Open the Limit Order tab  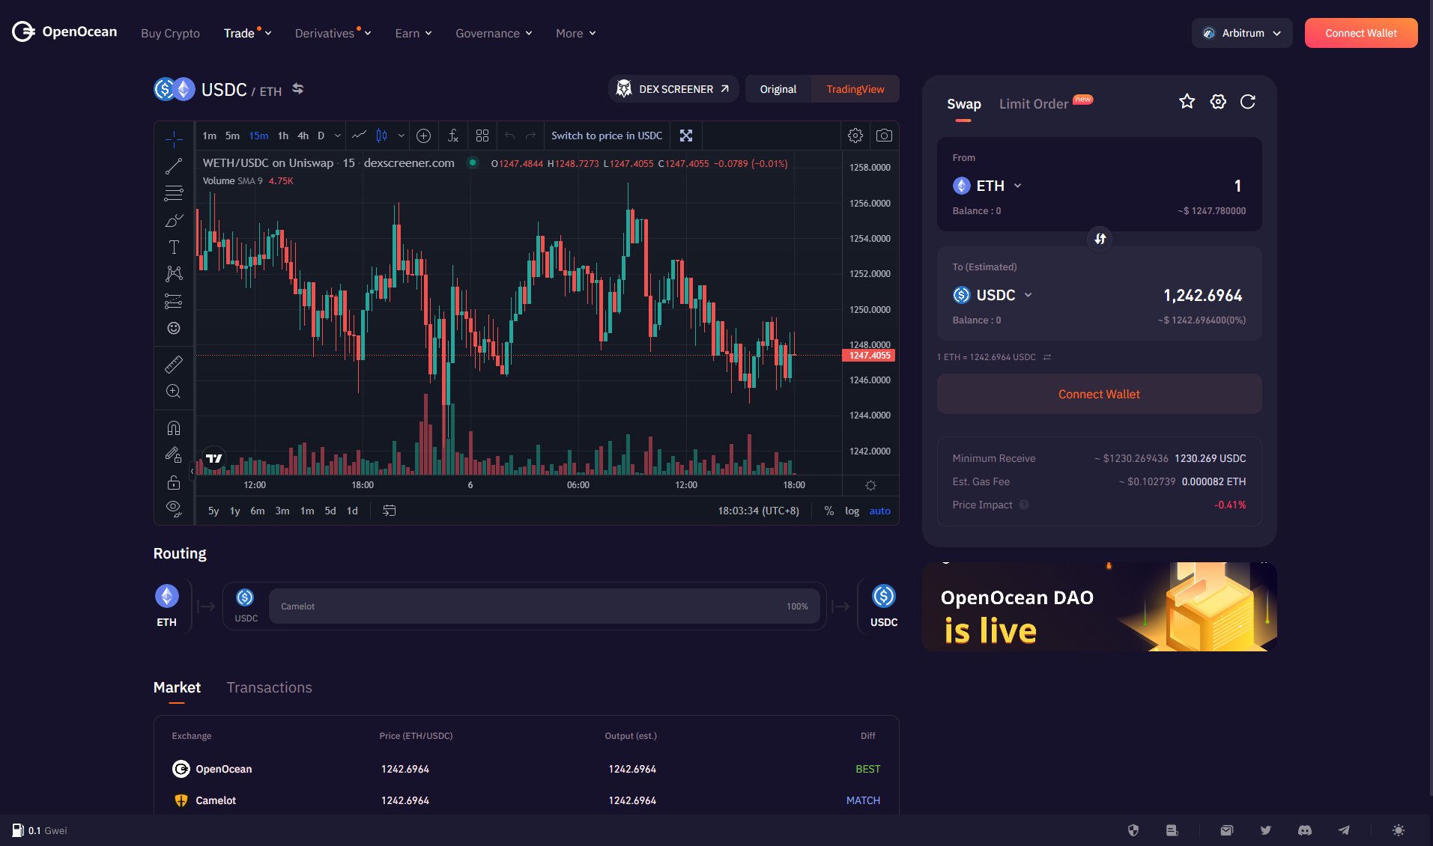(1034, 104)
